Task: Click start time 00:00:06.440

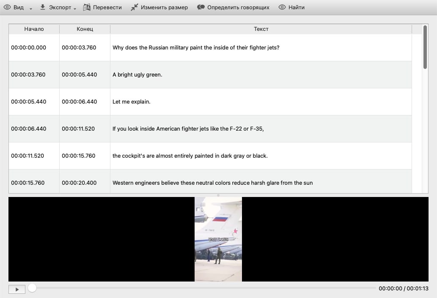Action: click(29, 128)
